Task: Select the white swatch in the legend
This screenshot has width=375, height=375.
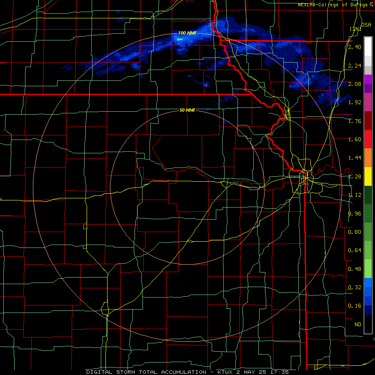Action: pos(368,46)
